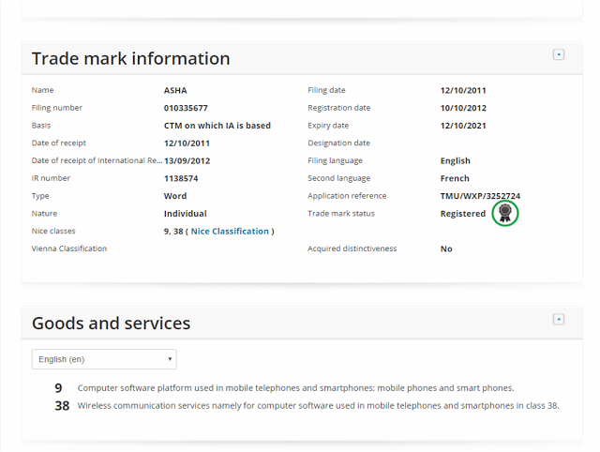Click the Vienna Classification label
This screenshot has width=600, height=452.
tap(69, 249)
